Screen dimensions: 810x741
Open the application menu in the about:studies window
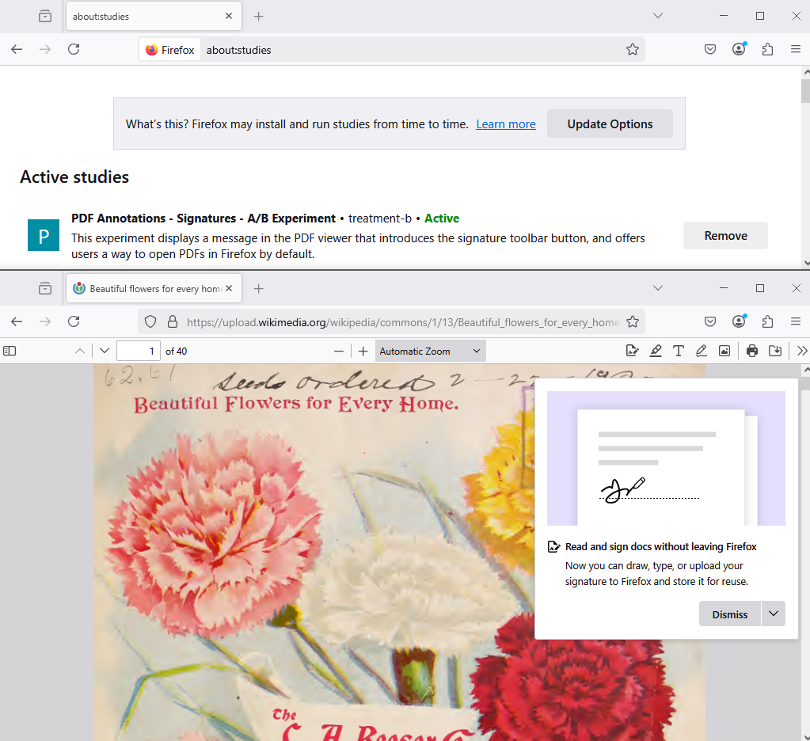[796, 50]
